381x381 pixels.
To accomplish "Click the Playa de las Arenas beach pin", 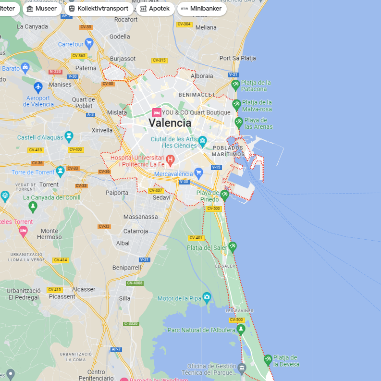I will pos(239,123).
